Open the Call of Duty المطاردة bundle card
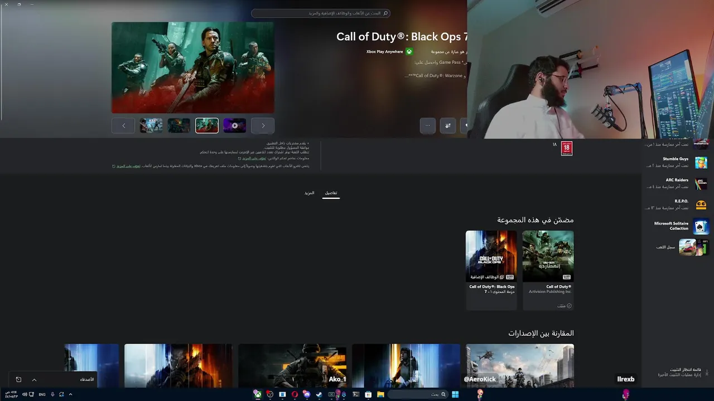The width and height of the screenshot is (714, 401). pyautogui.click(x=548, y=270)
